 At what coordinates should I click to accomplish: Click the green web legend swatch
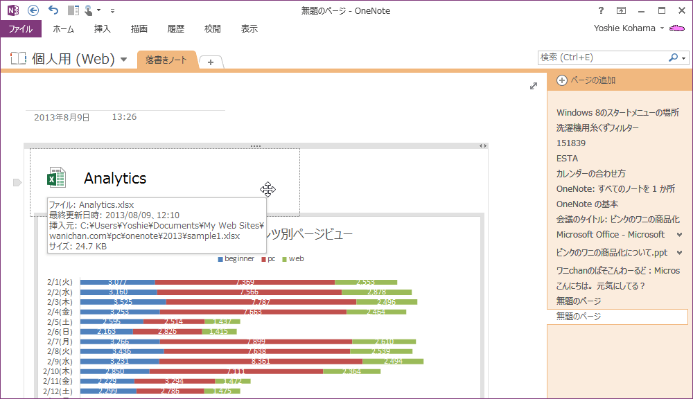coord(285,259)
